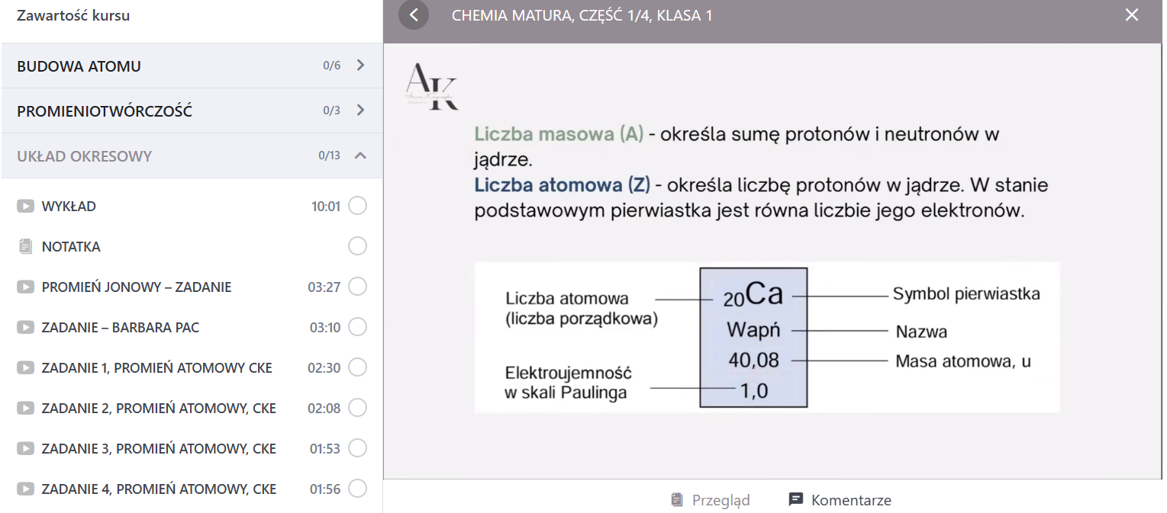Screen dimensions: 1167x513
Task: Mark the WYKŁAD lesson as complete
Action: [x=356, y=206]
